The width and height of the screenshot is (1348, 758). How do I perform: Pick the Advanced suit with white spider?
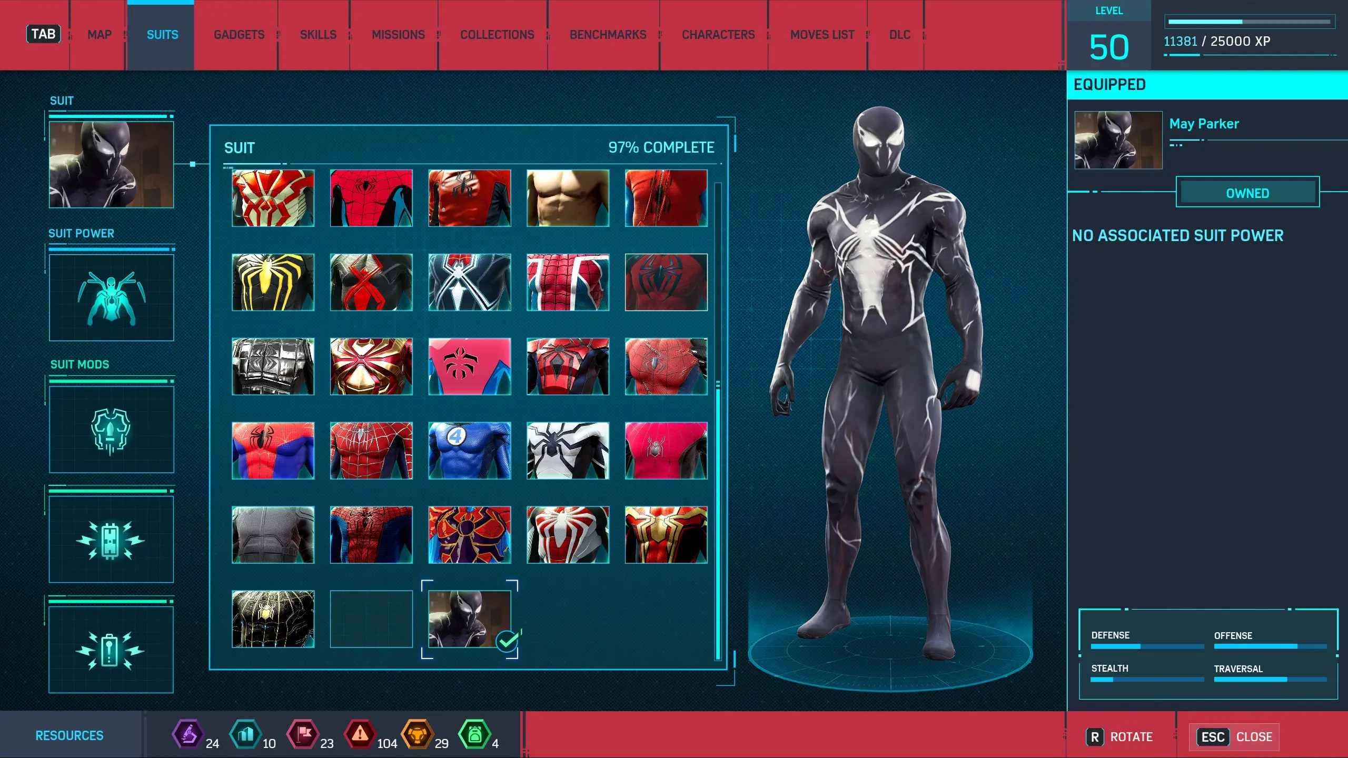568,535
